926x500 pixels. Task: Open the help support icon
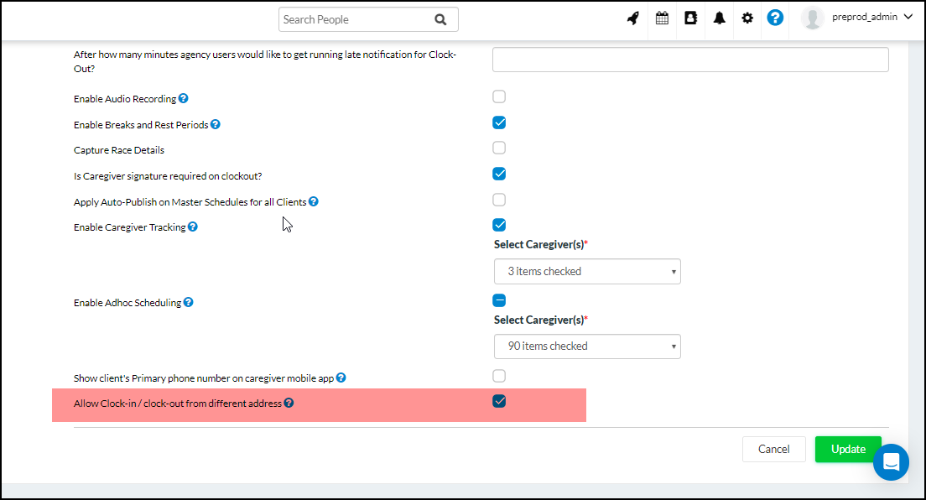[774, 17]
